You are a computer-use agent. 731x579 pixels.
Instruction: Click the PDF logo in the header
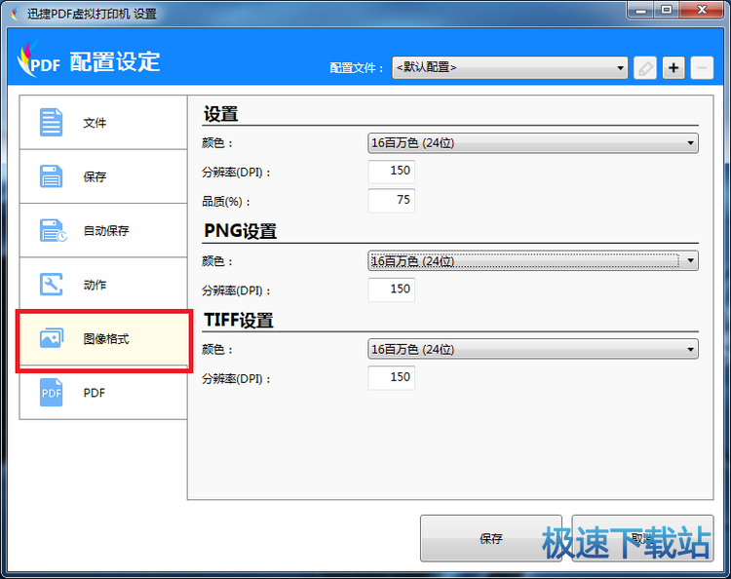(x=39, y=59)
